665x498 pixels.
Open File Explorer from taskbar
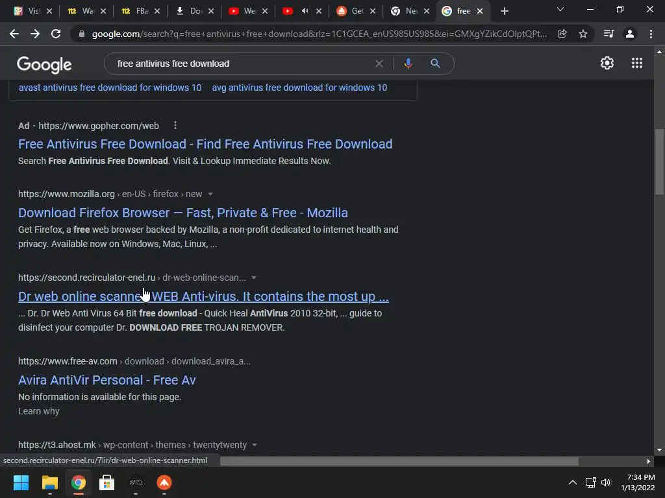[49, 482]
